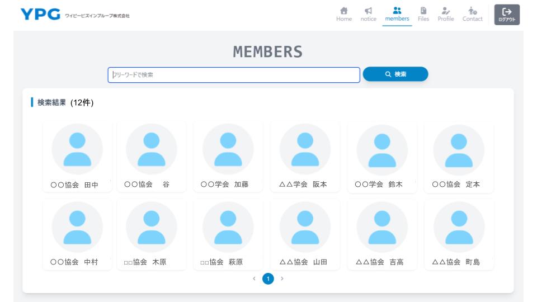Open avatar of ○○協会 谷

pos(152,149)
